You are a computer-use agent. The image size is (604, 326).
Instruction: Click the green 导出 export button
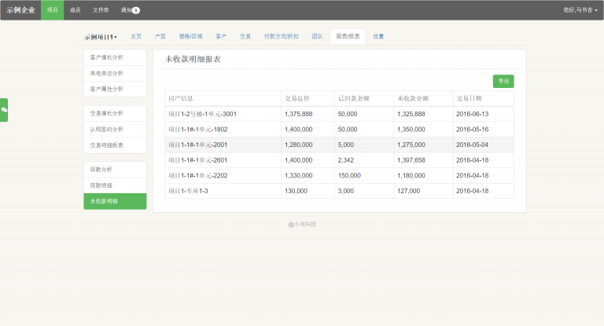coord(503,81)
